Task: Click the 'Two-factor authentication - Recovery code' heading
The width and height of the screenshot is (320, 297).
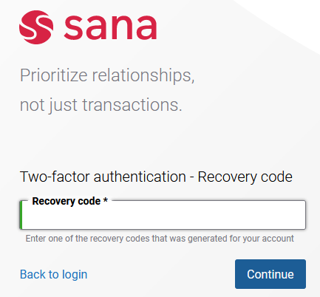Action: point(156,177)
